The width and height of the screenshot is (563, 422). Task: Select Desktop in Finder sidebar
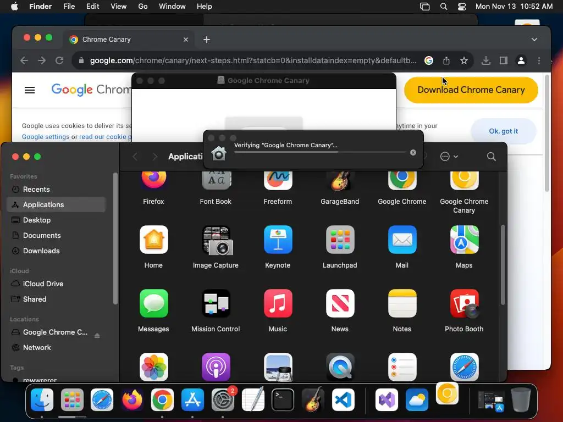pos(57,220)
